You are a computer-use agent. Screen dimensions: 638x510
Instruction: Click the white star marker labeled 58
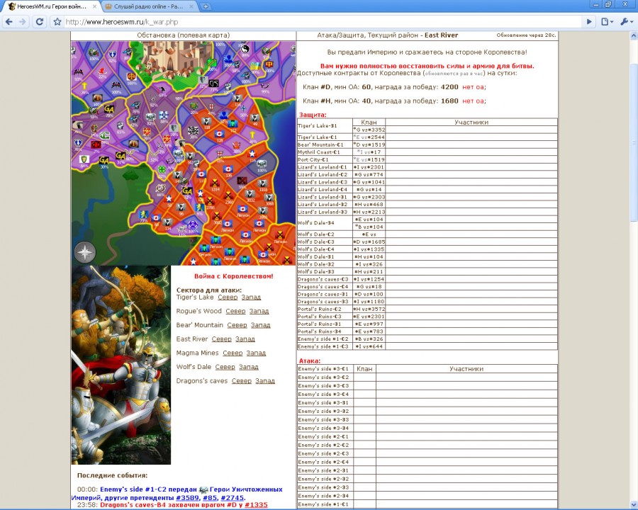click(169, 199)
